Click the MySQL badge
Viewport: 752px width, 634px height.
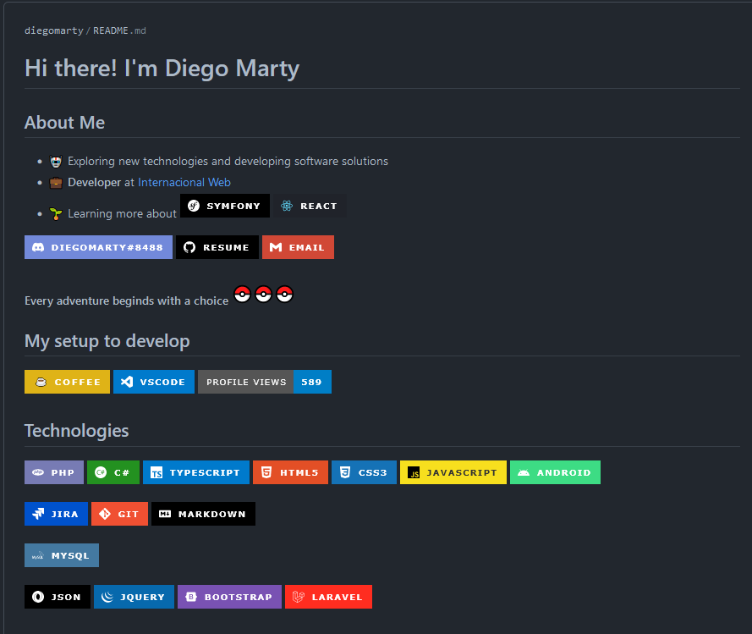pyautogui.click(x=61, y=555)
